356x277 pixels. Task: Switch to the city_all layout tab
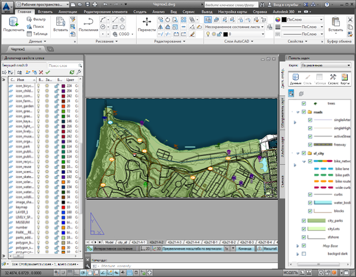tap(121, 242)
